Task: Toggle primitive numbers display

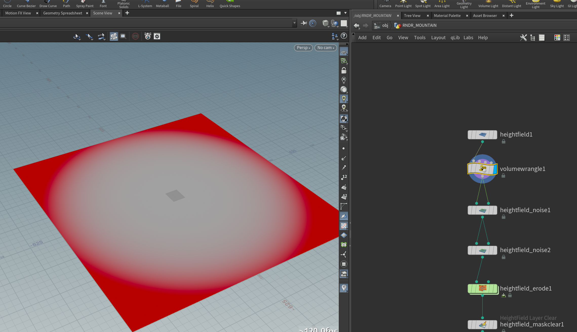Action: (344, 196)
